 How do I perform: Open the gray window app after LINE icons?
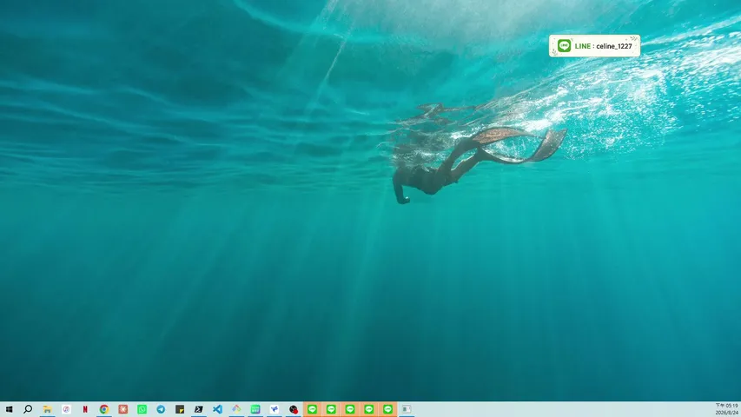click(407, 409)
